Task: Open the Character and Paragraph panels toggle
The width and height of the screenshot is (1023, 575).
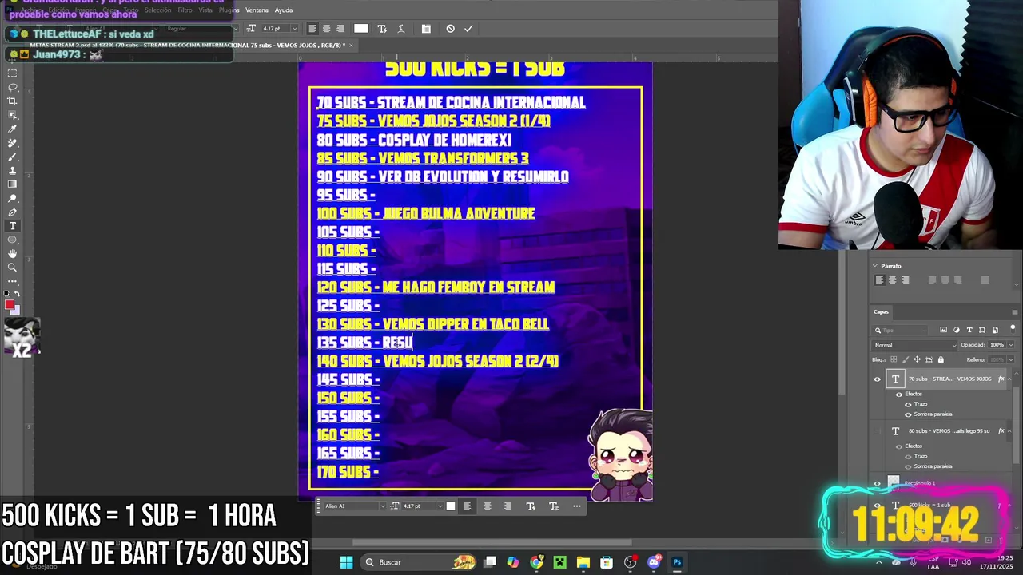Action: pos(426,29)
